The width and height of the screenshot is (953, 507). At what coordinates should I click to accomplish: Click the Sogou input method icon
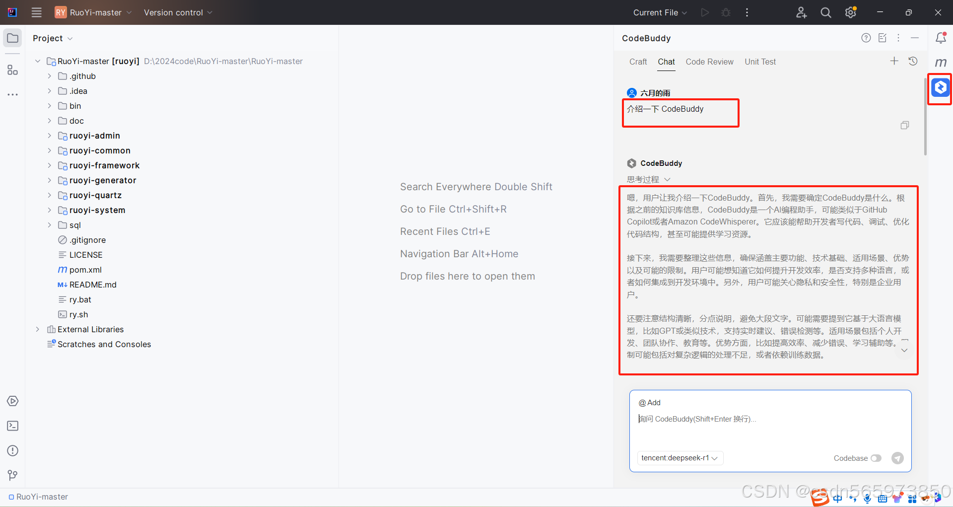(x=820, y=497)
